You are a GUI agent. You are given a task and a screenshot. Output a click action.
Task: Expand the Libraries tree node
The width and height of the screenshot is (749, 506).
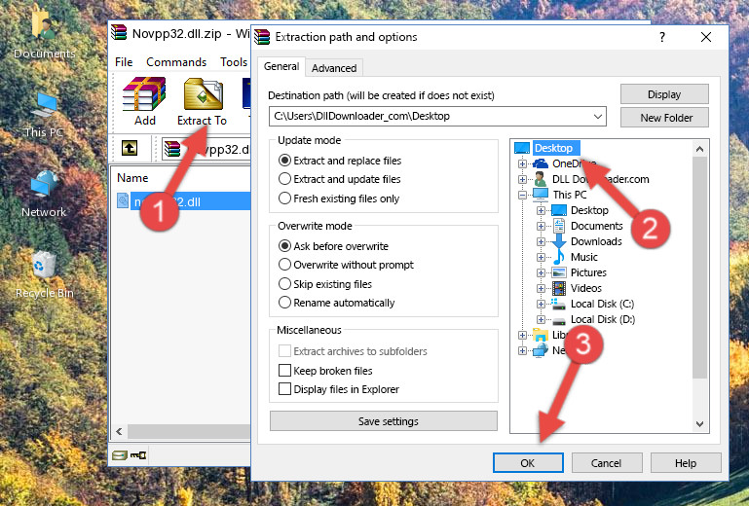pyautogui.click(x=522, y=335)
